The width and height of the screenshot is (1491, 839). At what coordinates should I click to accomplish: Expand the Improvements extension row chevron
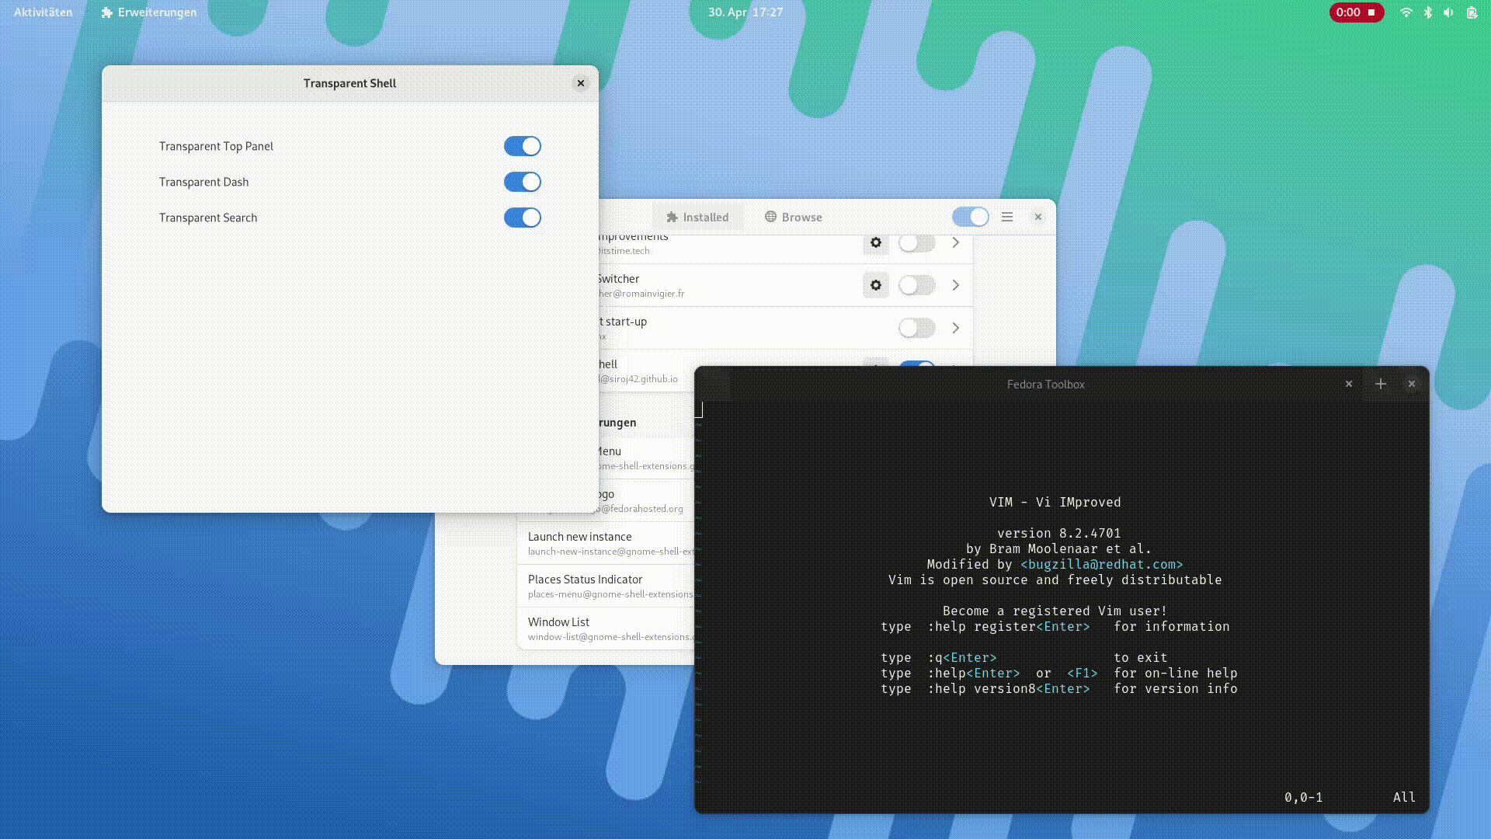[x=955, y=243]
